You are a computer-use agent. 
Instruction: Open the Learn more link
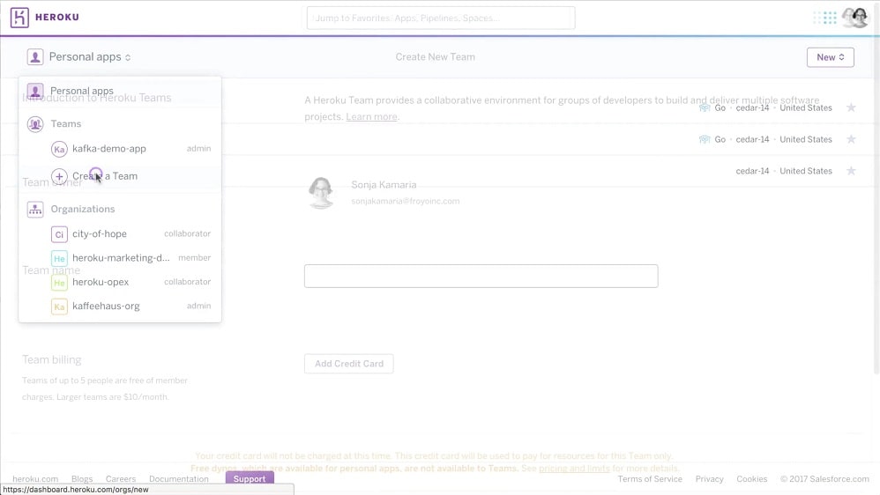[x=371, y=116]
